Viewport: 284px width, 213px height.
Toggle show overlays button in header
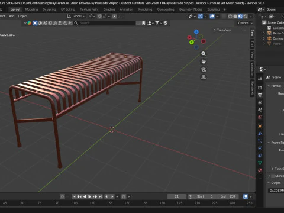(212, 17)
